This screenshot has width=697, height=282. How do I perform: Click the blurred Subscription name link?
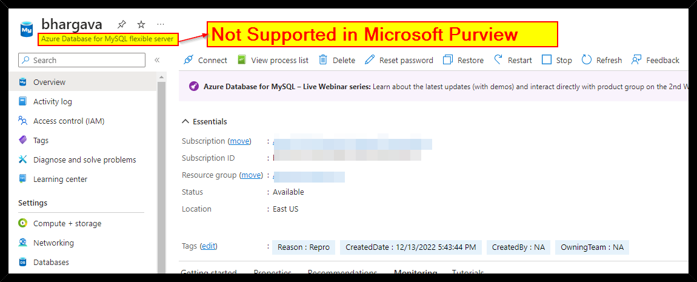click(x=352, y=144)
